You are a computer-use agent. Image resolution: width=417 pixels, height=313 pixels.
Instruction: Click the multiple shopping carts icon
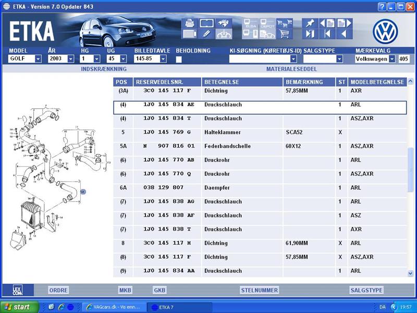point(284,23)
